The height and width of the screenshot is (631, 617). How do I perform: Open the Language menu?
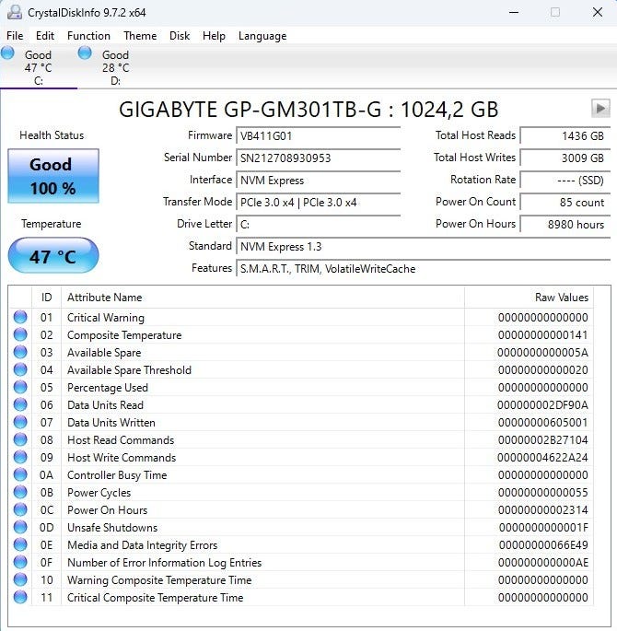(x=262, y=36)
